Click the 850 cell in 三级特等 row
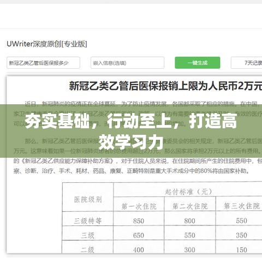 tap(139, 221)
